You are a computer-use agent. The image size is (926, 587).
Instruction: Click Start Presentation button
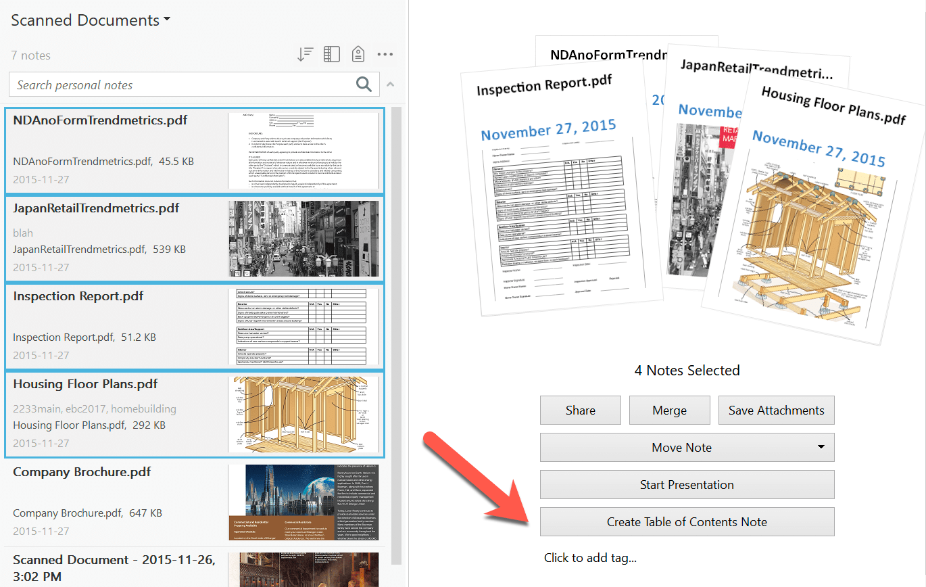point(687,485)
